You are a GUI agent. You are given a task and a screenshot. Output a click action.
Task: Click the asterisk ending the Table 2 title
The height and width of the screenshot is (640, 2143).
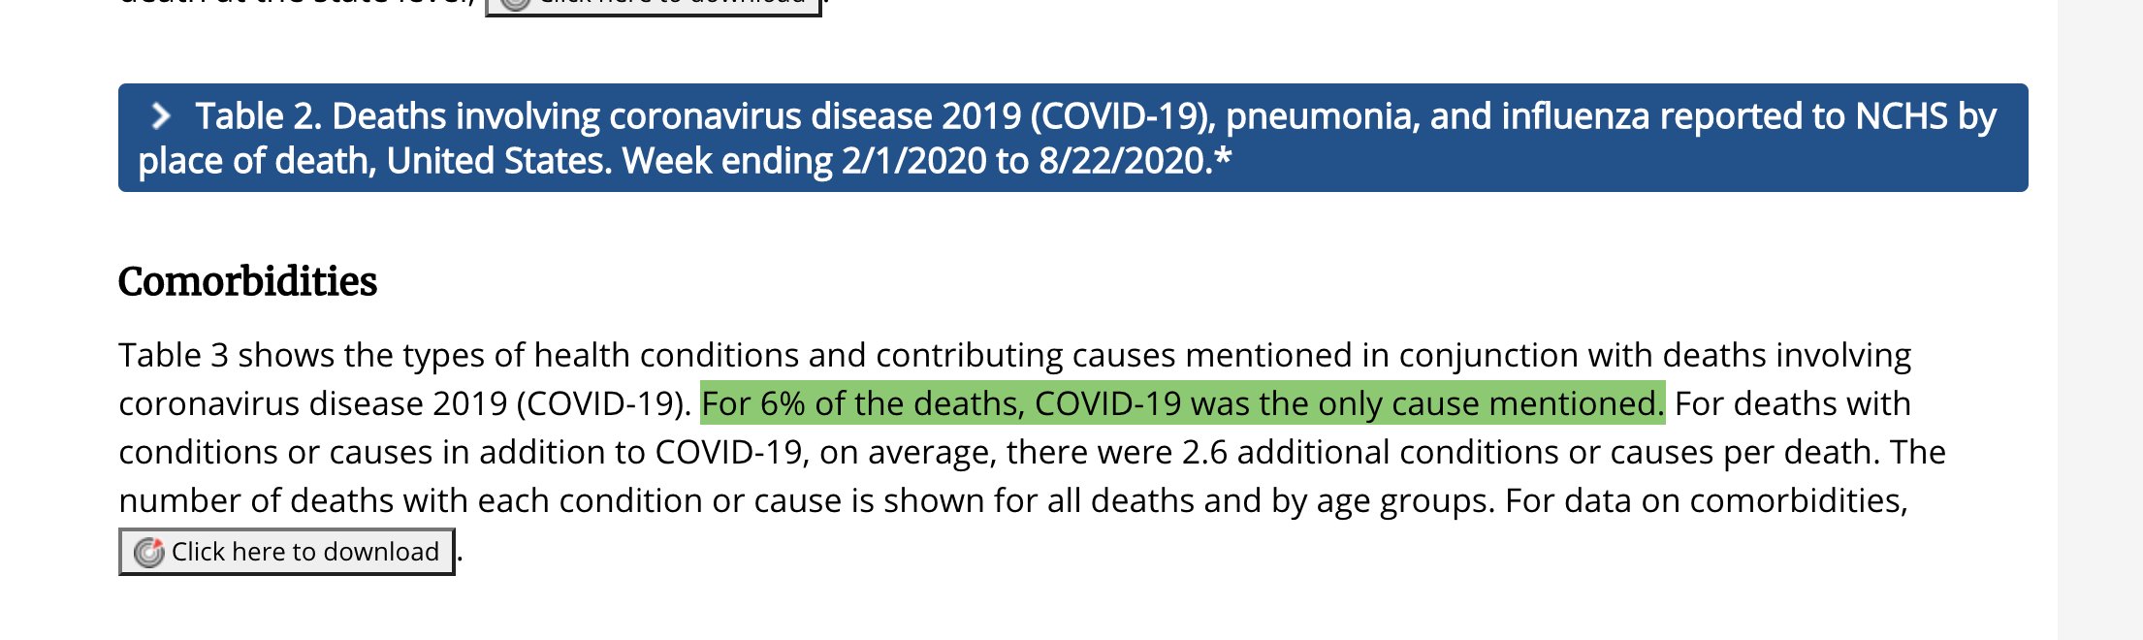tap(1222, 155)
